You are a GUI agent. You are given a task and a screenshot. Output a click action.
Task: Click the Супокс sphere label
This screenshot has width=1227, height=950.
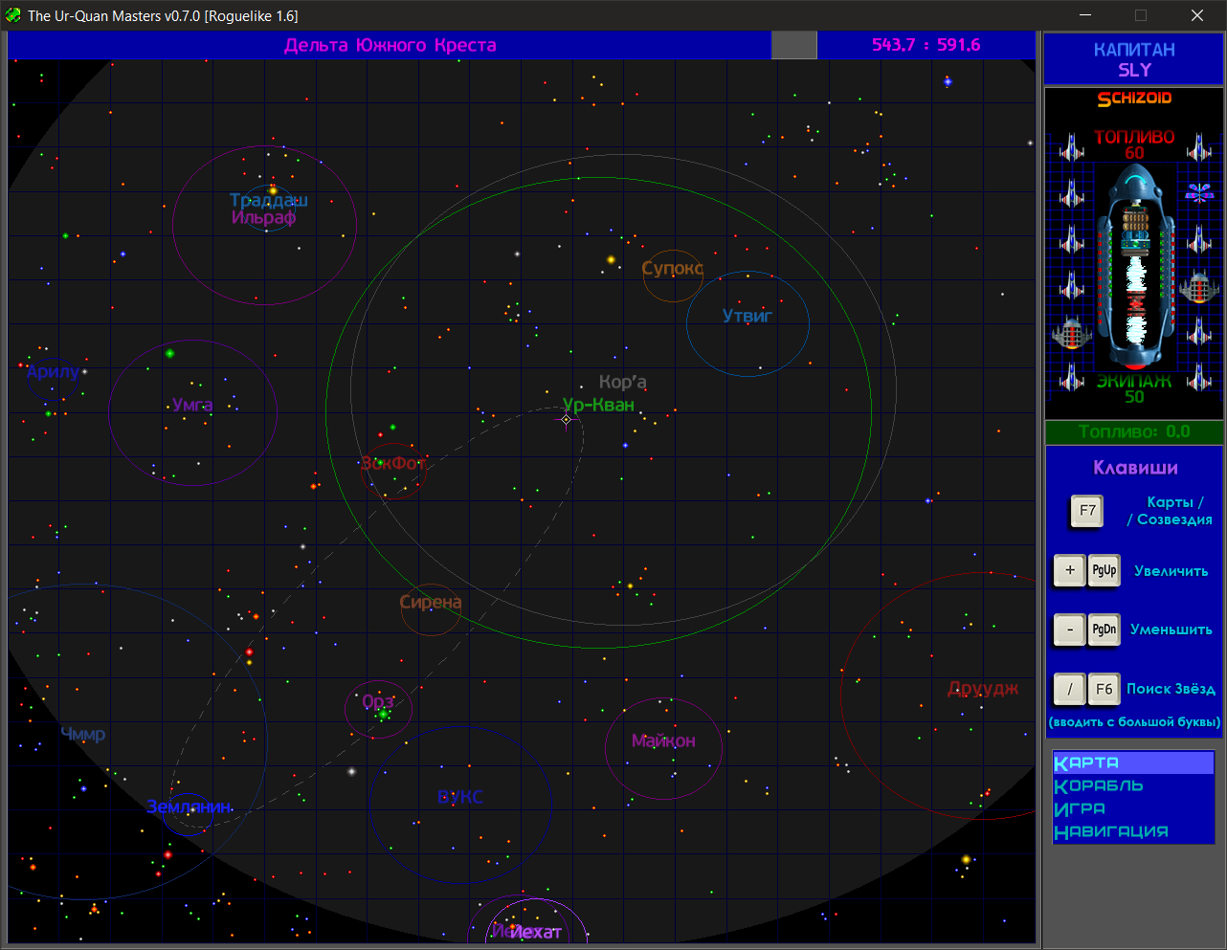click(x=672, y=268)
